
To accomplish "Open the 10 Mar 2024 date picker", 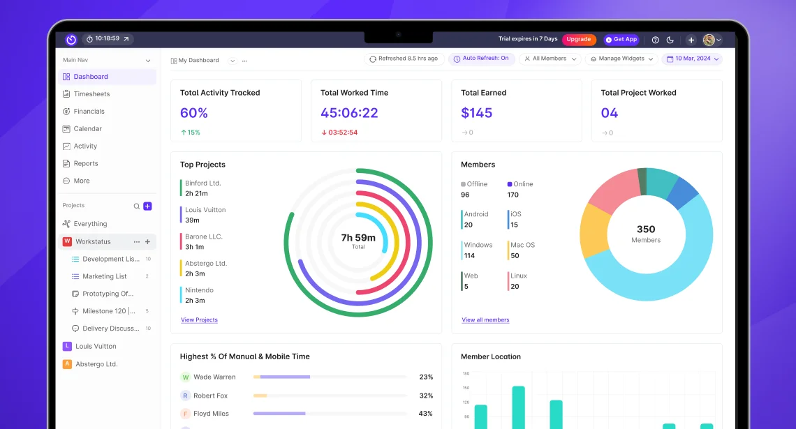I will (692, 59).
